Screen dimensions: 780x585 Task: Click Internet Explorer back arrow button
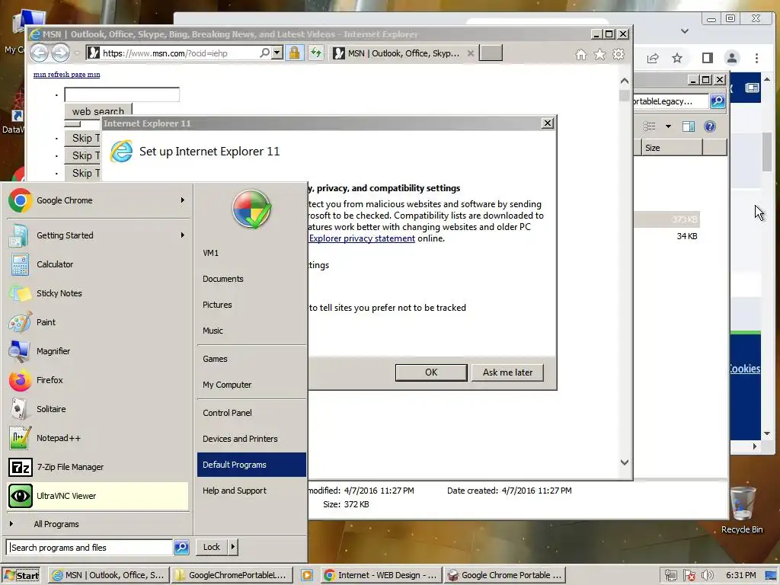40,53
